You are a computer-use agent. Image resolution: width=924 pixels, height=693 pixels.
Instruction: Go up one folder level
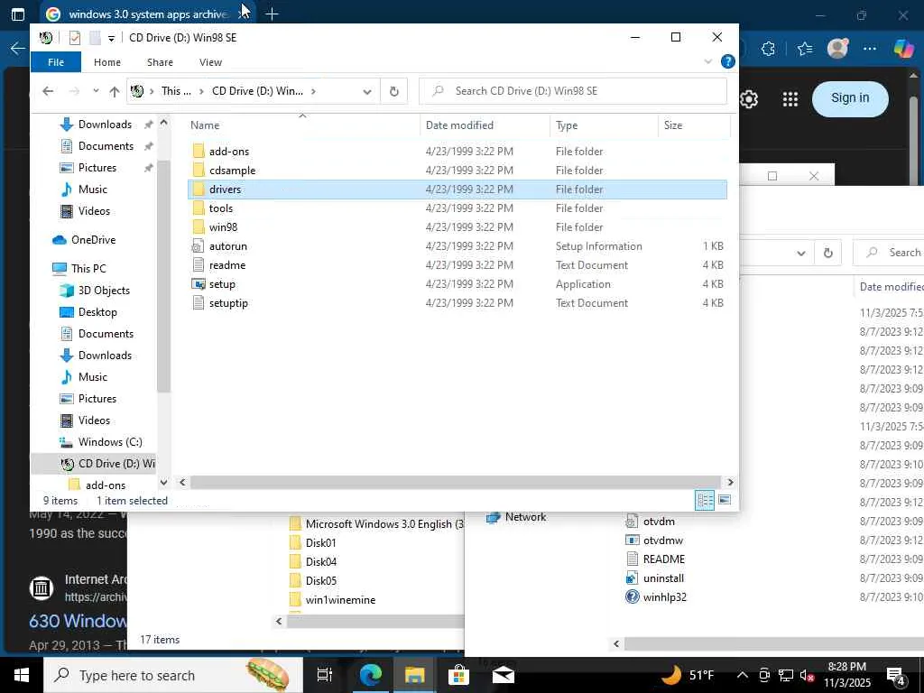click(115, 91)
